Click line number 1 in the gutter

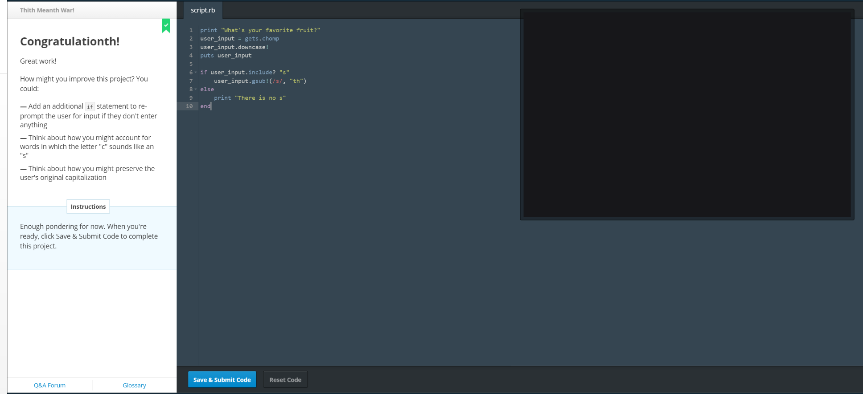tap(191, 30)
